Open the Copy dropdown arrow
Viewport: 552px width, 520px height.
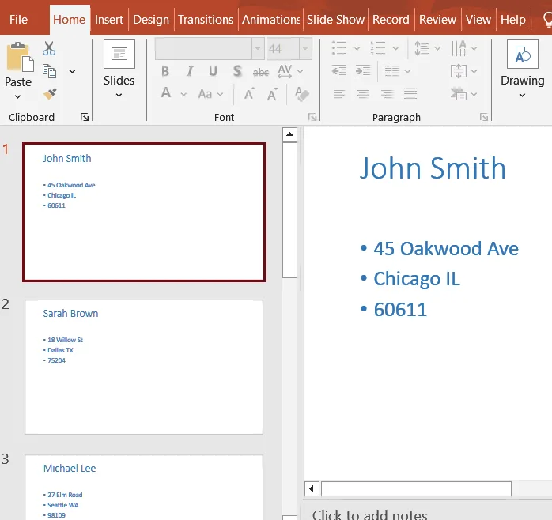click(x=72, y=71)
